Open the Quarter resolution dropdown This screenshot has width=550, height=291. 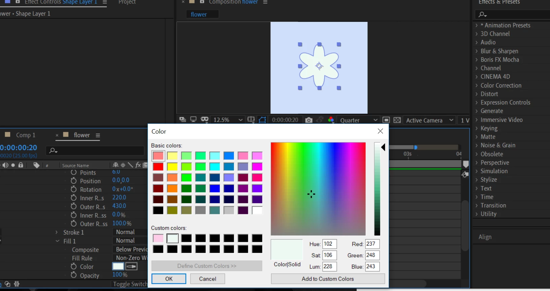pyautogui.click(x=359, y=120)
